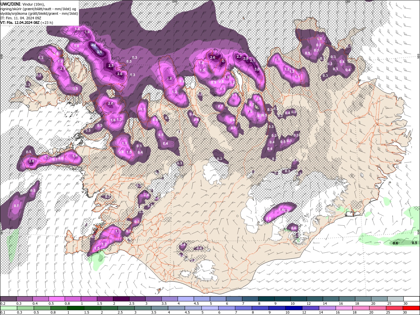The width and height of the screenshot is (420, 315).
Task: Click the violet rain swatch labeled 12
Action: tap(311, 308)
